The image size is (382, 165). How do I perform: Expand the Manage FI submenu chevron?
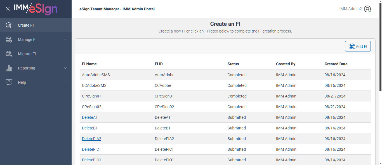coord(65,39)
